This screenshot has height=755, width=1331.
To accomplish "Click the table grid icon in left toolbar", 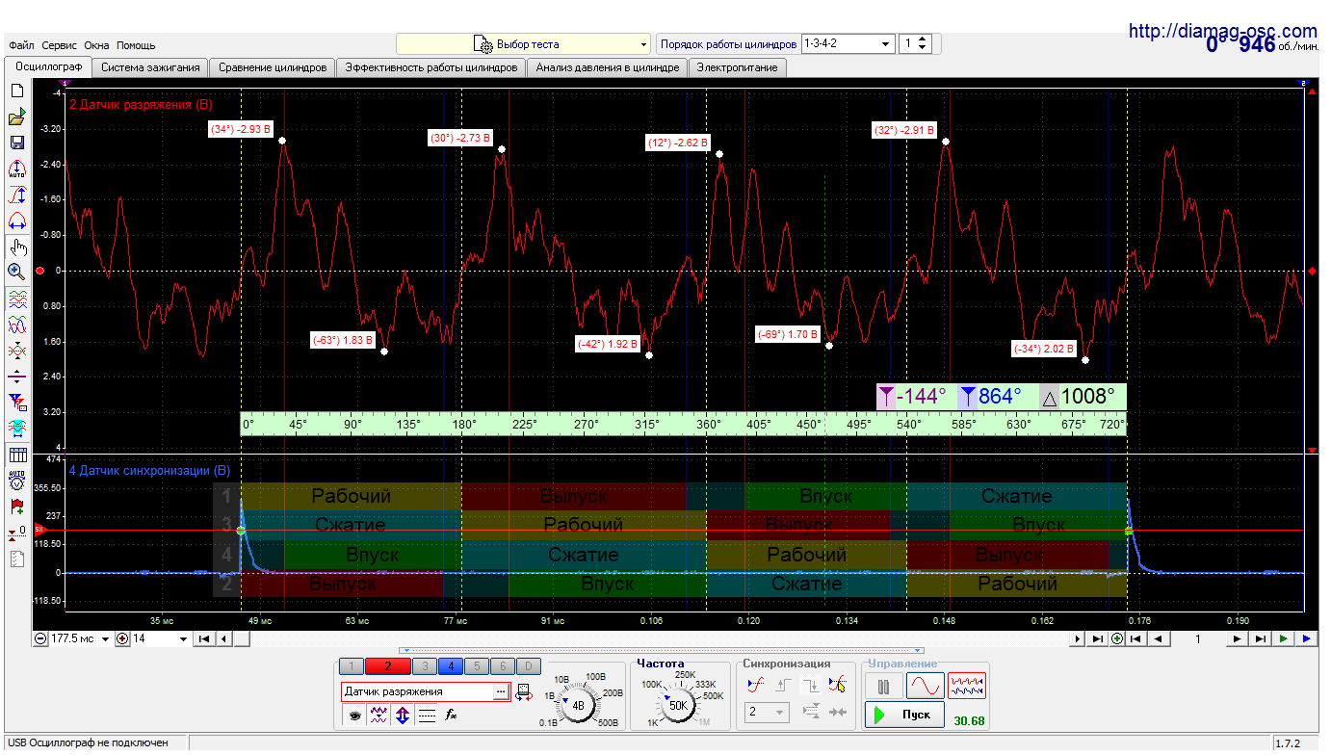I will [x=16, y=455].
